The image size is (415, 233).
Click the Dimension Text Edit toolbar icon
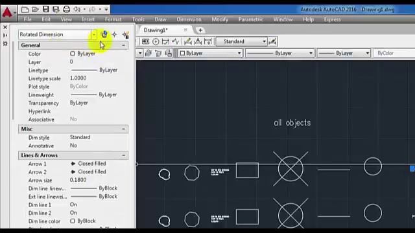(x=198, y=41)
